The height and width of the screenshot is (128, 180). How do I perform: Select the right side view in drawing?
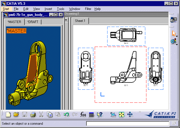156,69
